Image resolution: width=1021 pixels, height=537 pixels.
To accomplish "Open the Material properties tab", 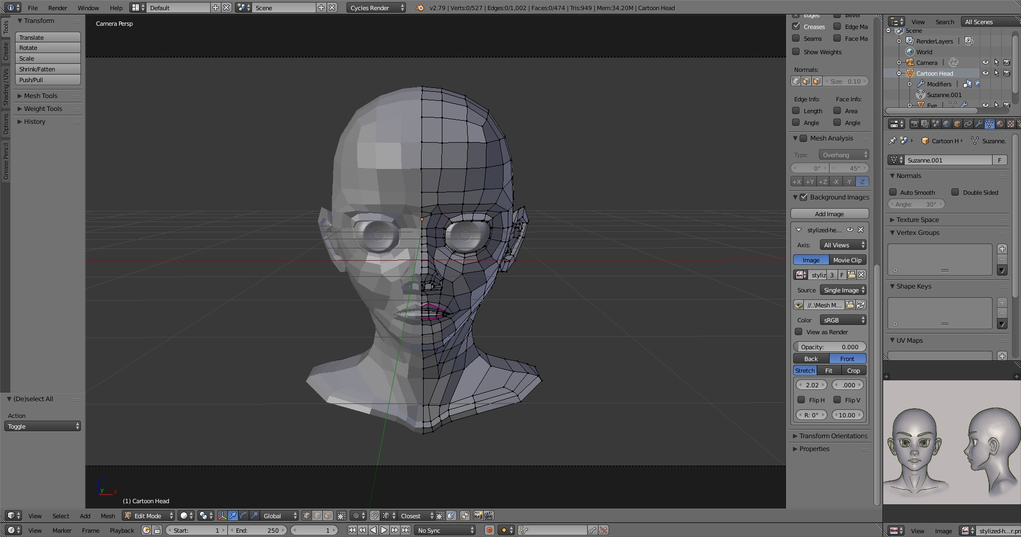I will coord(1000,124).
